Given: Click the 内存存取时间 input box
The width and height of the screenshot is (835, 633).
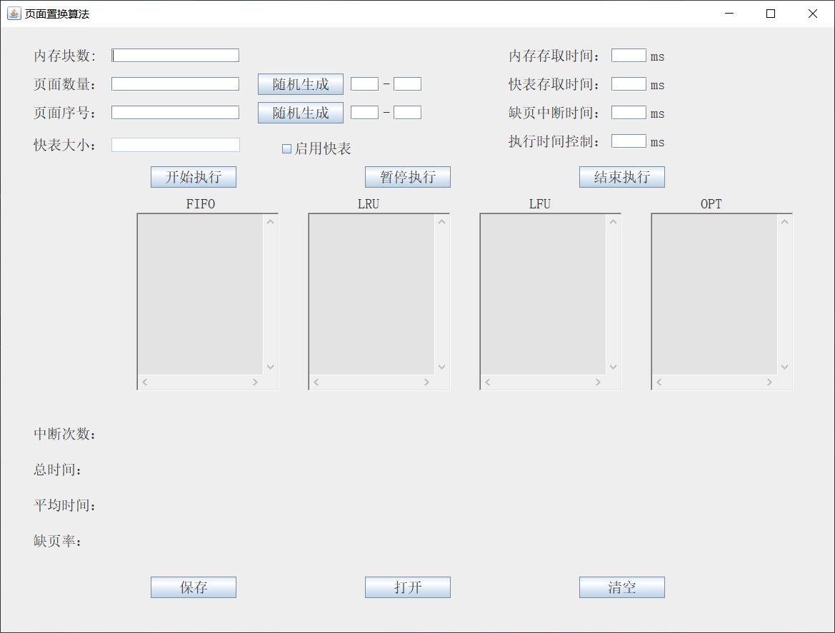Looking at the screenshot, I should tap(629, 56).
